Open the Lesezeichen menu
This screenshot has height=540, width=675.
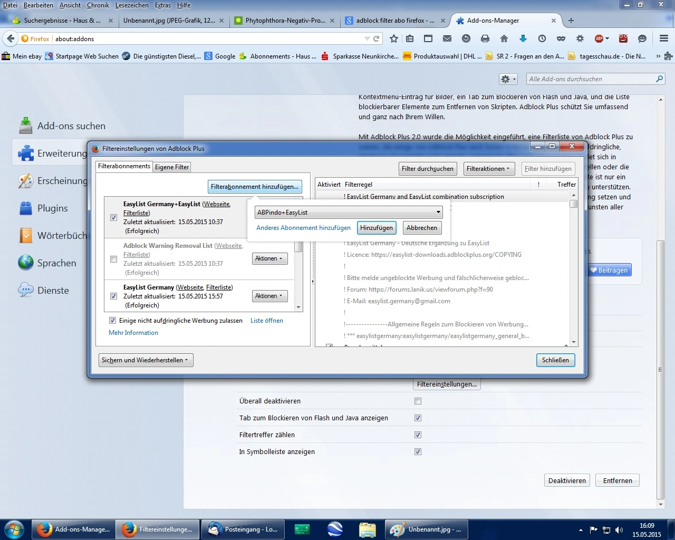132,5
